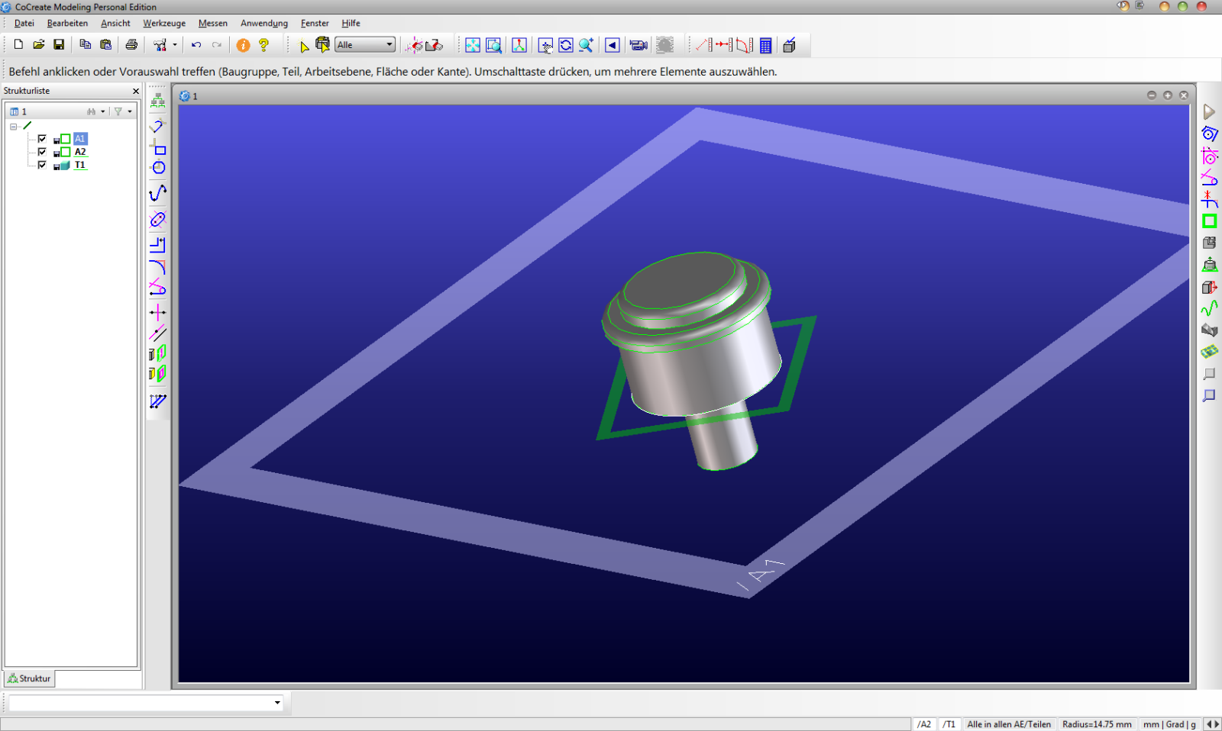1222x731 pixels.
Task: Collapse the structure tree root node
Action: point(14,127)
